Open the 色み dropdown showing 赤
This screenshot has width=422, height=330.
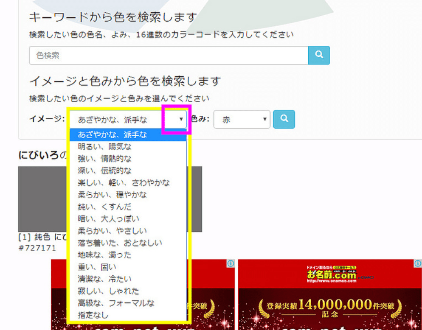pyautogui.click(x=242, y=120)
